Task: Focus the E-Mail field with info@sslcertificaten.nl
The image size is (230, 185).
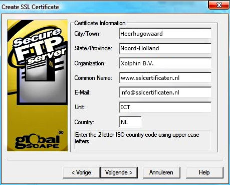Action: [165, 92]
